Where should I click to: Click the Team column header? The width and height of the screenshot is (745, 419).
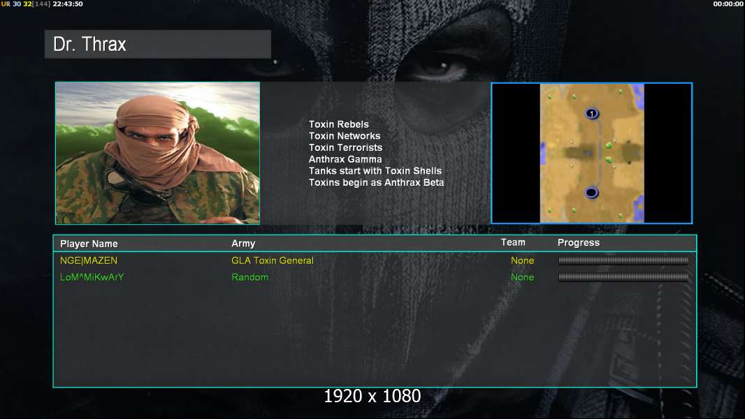[x=513, y=242]
